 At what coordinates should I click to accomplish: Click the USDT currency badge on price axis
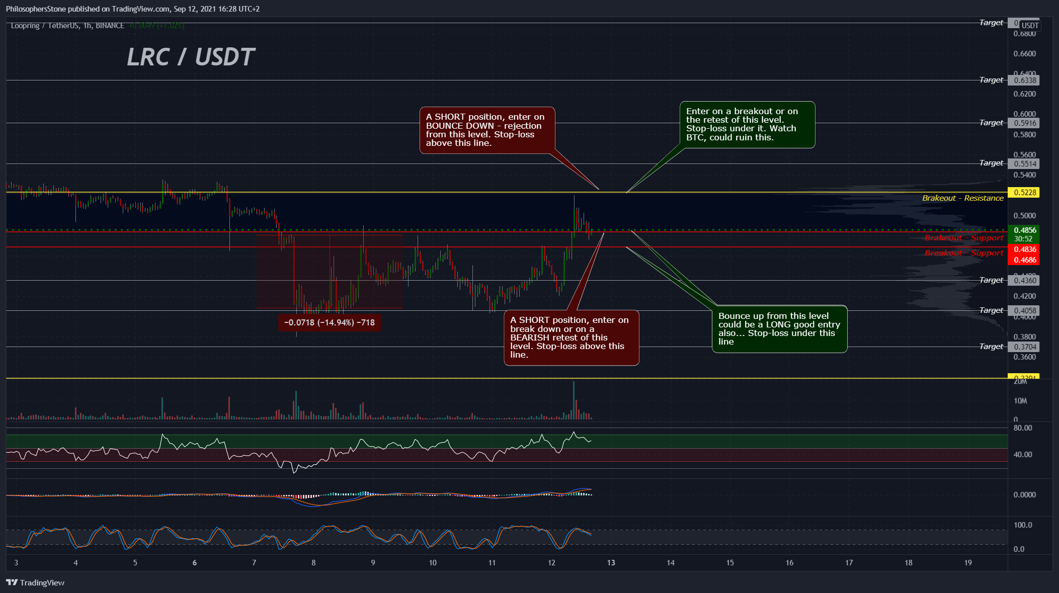pos(1030,26)
